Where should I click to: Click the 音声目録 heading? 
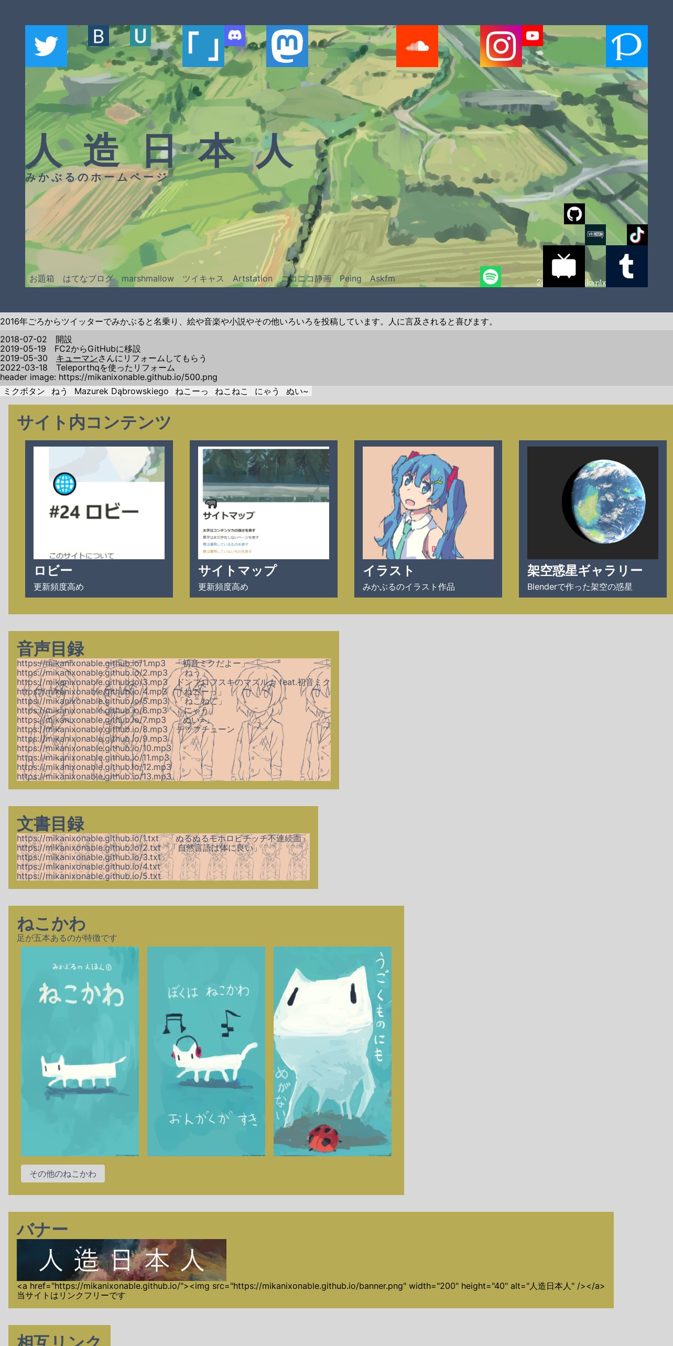click(50, 649)
